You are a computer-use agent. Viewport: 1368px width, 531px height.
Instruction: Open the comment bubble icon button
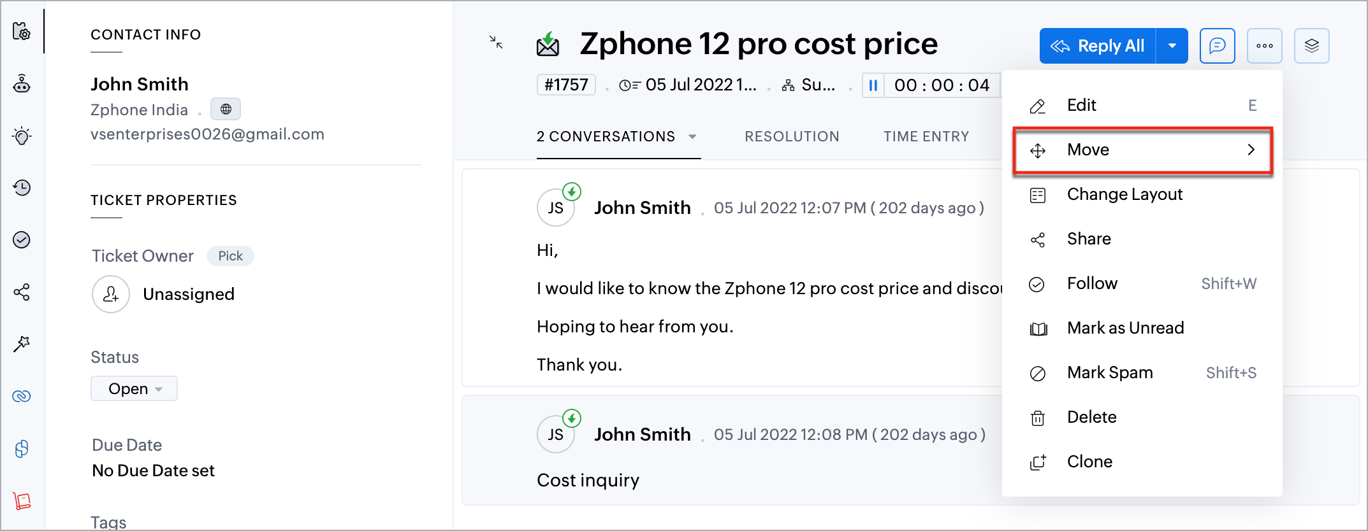(1217, 46)
